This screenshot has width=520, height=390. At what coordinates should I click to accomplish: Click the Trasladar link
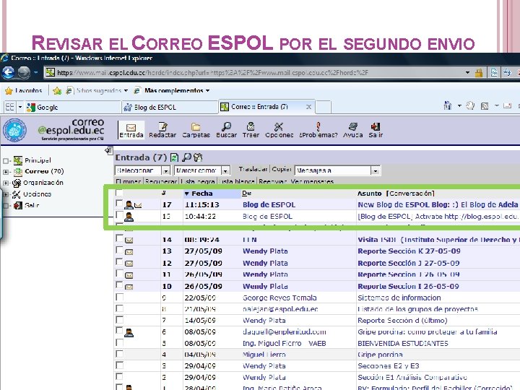point(253,170)
